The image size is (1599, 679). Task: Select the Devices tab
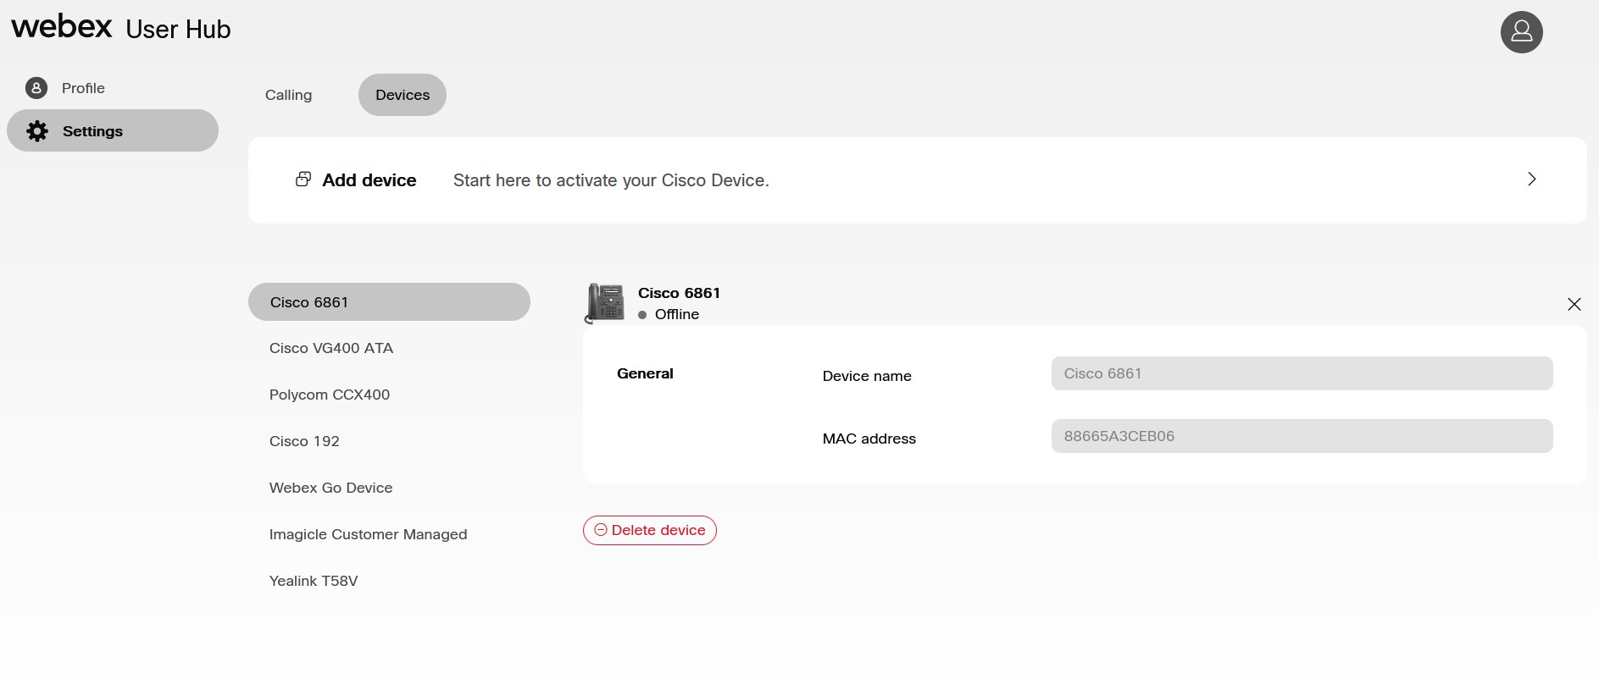point(403,95)
